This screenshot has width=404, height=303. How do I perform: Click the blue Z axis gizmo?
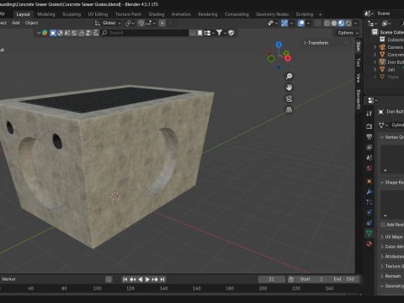coord(279,45)
